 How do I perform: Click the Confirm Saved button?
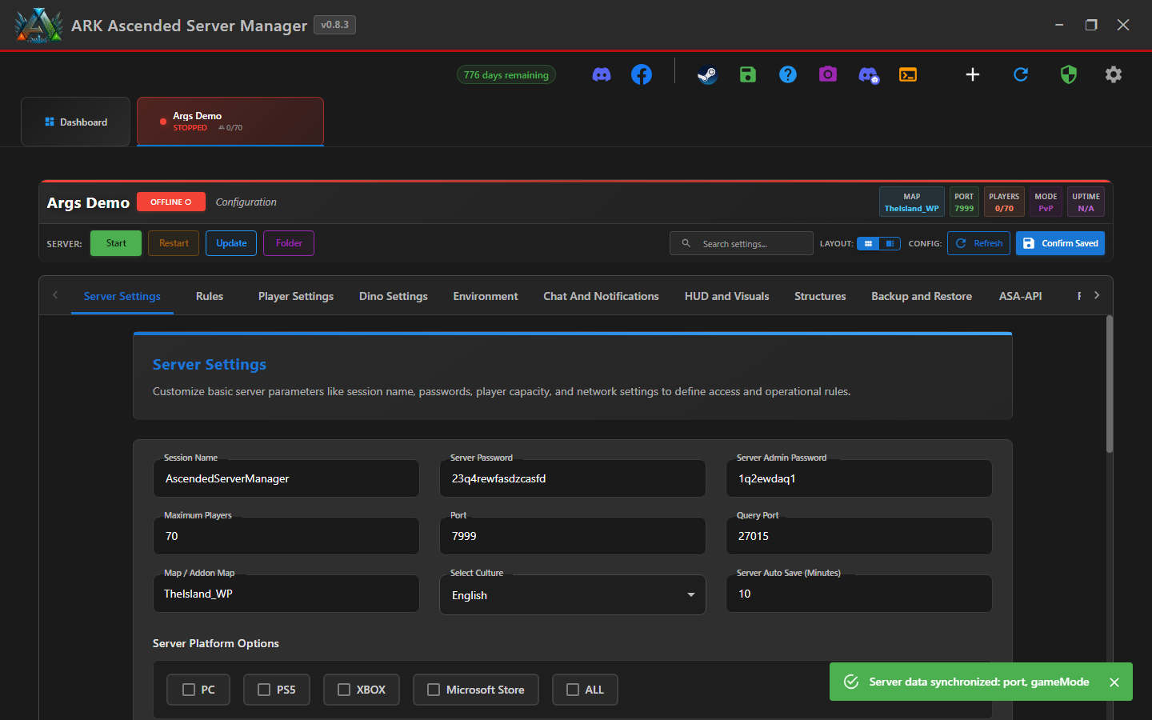[1061, 243]
